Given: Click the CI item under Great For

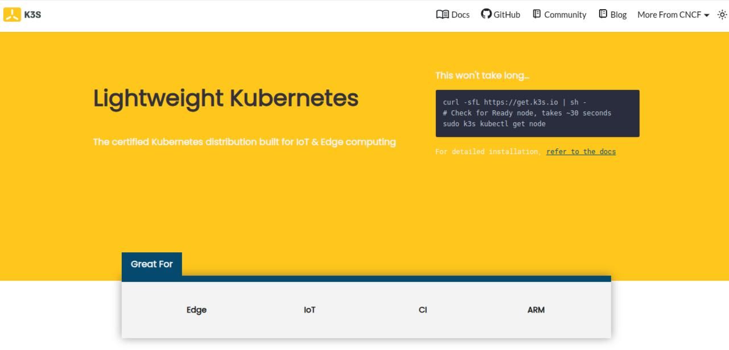Looking at the screenshot, I should point(423,310).
